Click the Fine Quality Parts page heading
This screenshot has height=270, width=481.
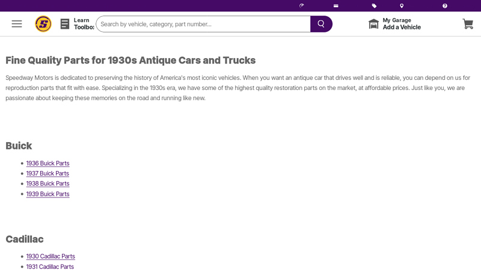tap(130, 61)
